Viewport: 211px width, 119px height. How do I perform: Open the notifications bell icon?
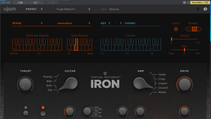click(x=198, y=9)
